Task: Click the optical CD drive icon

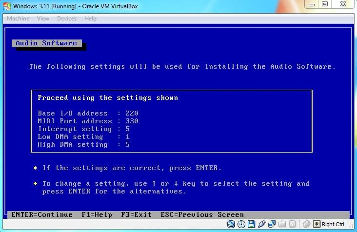Action: 241,224
